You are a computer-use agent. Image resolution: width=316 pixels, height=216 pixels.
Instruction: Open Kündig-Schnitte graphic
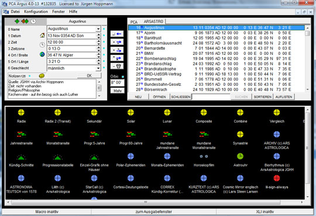tap(21, 157)
